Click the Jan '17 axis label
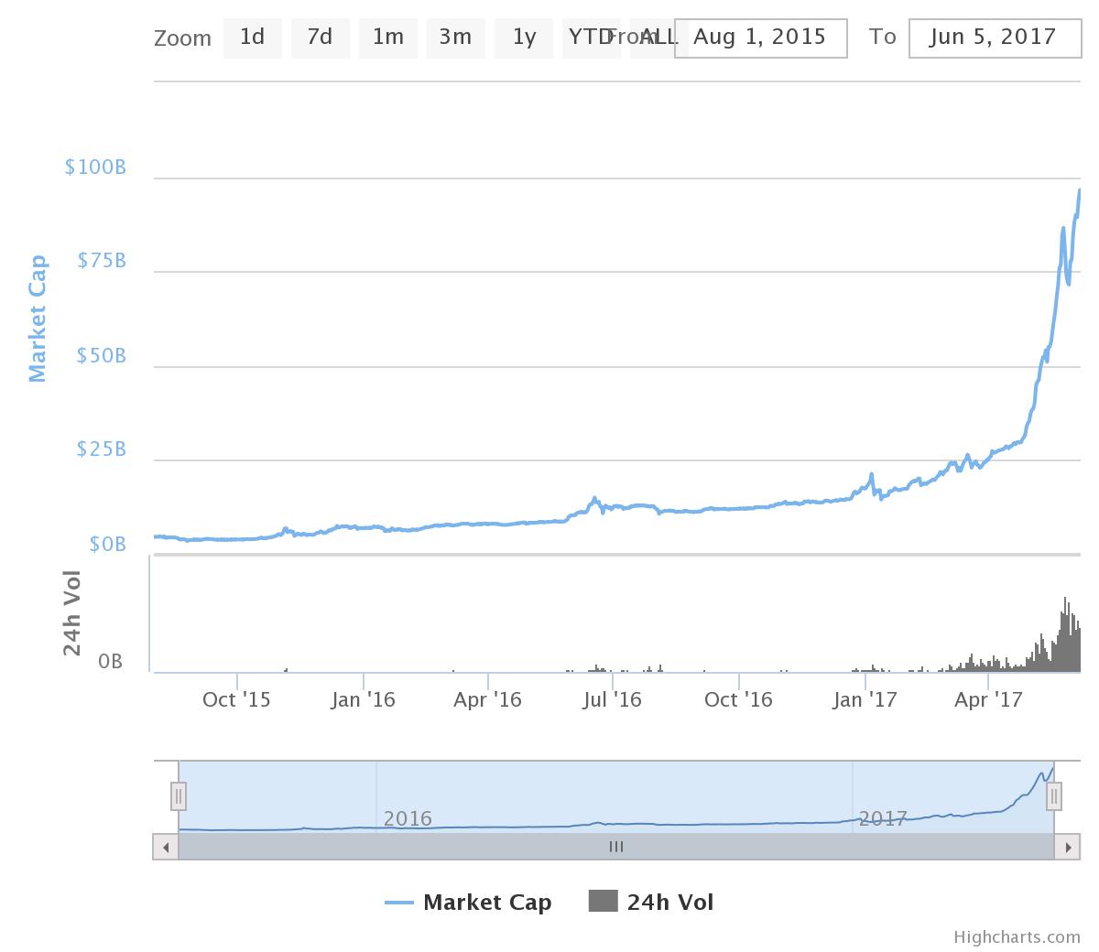This screenshot has height=952, width=1099. pos(865,700)
